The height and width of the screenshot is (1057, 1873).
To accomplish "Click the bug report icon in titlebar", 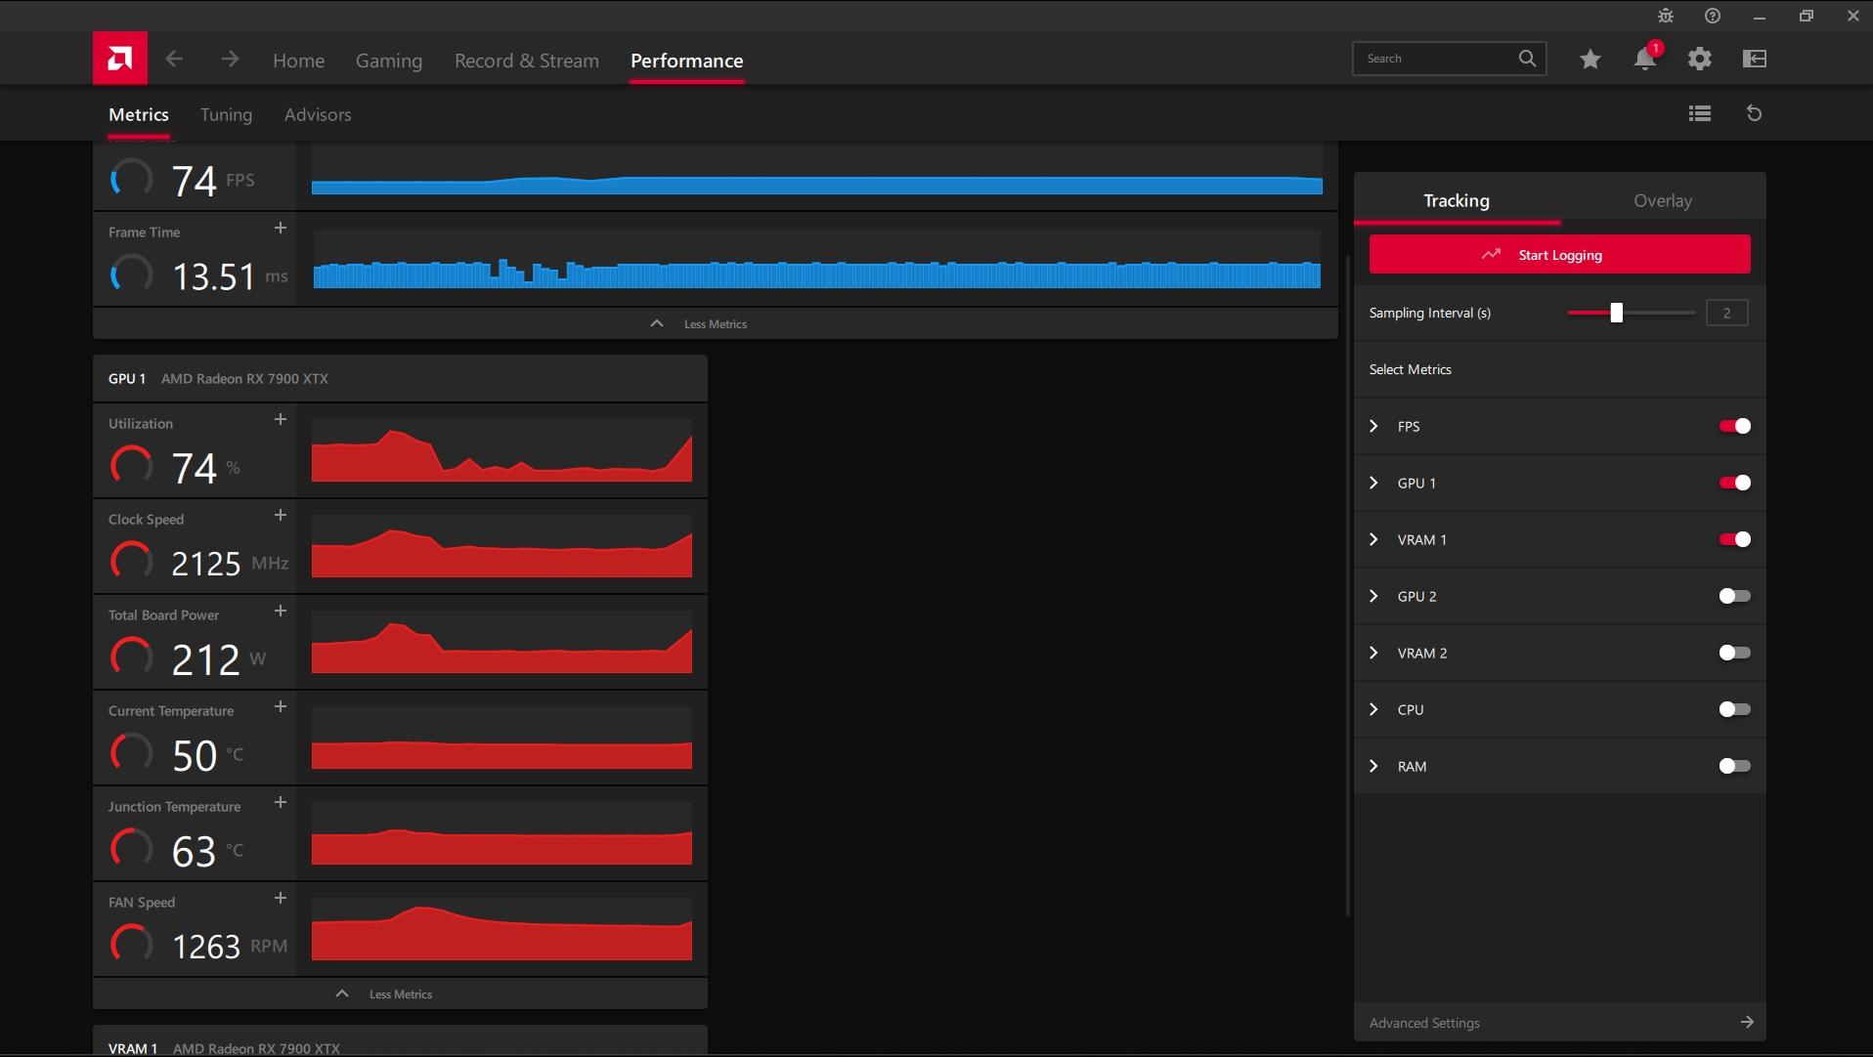I will (x=1665, y=16).
